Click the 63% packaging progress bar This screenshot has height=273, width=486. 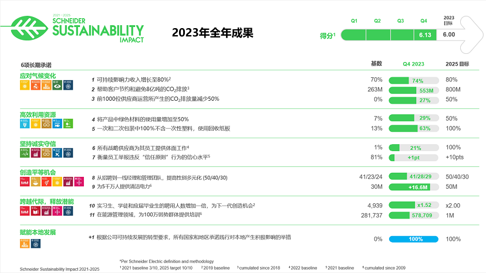(414, 128)
